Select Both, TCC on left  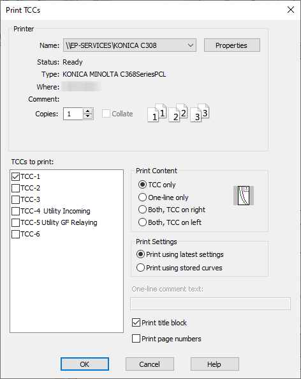(142, 222)
